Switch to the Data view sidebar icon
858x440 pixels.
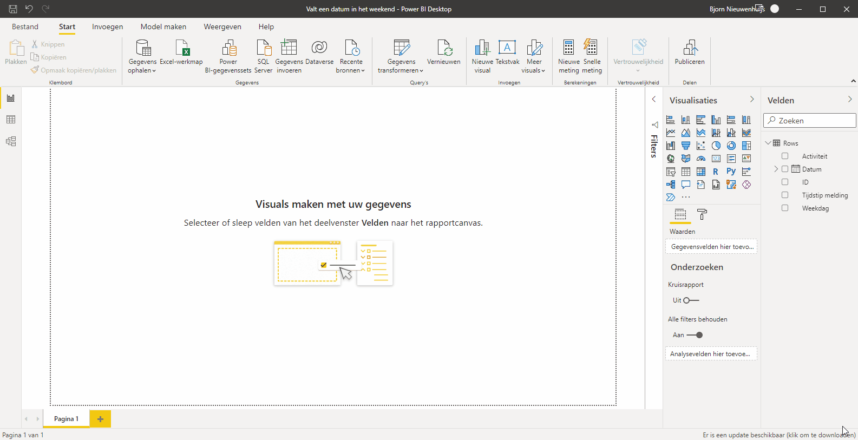[11, 120]
